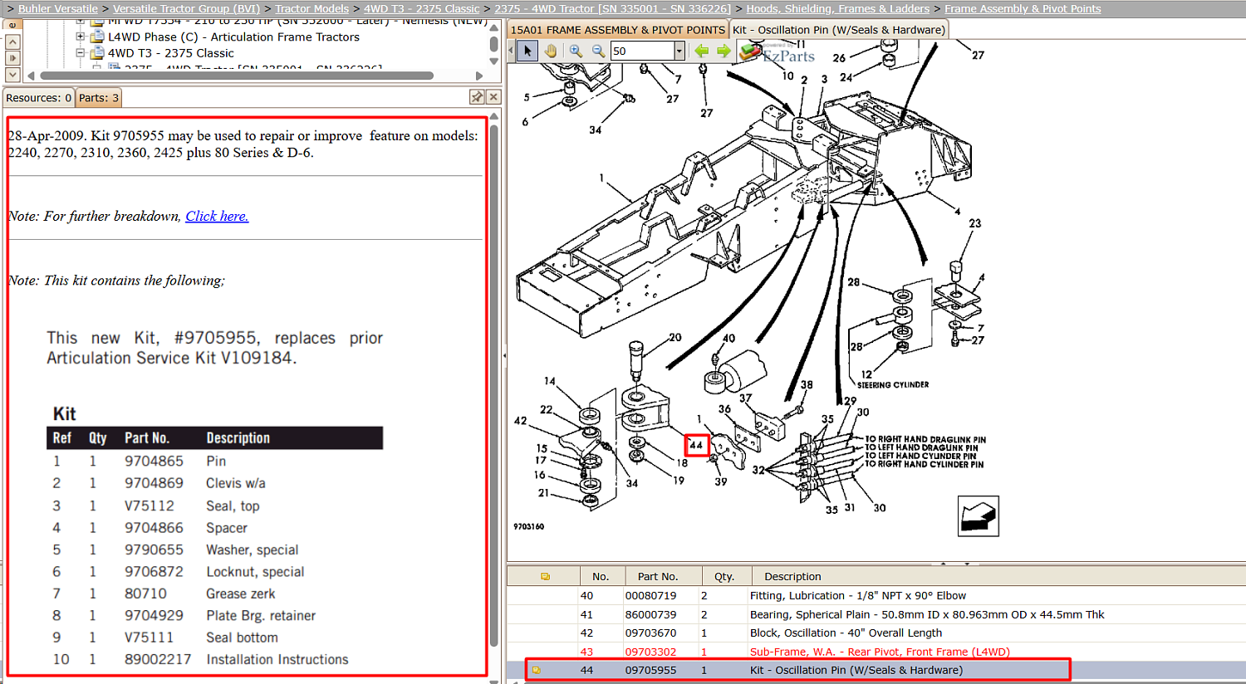Click the zoom value field showing 50

click(x=641, y=51)
